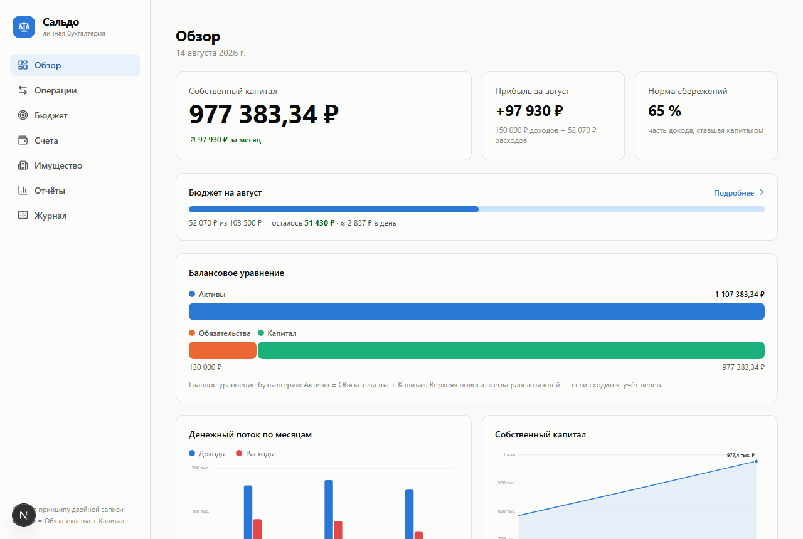This screenshot has height=539, width=803.
Task: Open the Журнал page
Action: [x=75, y=216]
